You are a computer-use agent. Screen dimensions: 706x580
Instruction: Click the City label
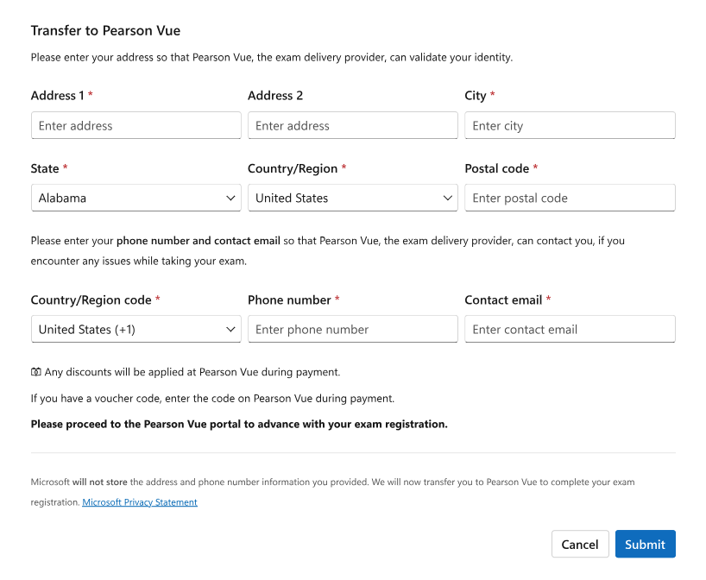point(476,96)
